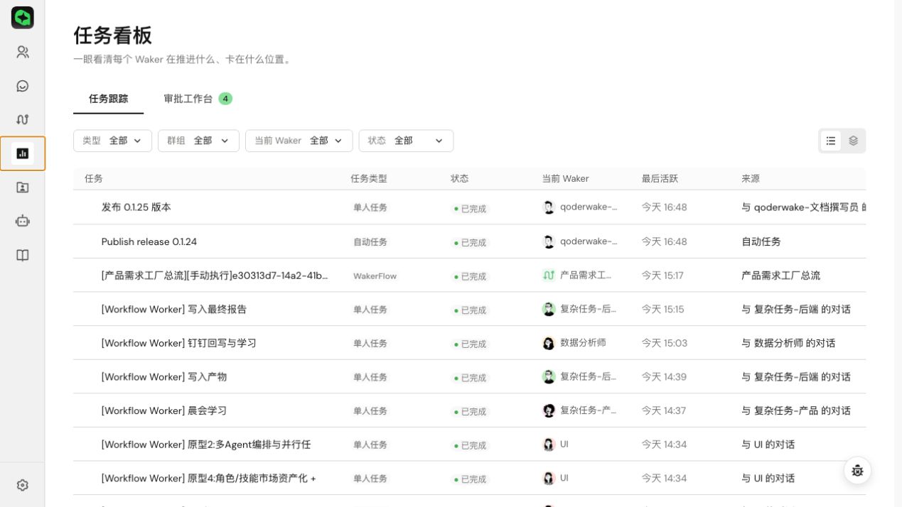Click the 今天 15:03 timestamp
Image resolution: width=902 pixels, height=507 pixels.
point(665,343)
